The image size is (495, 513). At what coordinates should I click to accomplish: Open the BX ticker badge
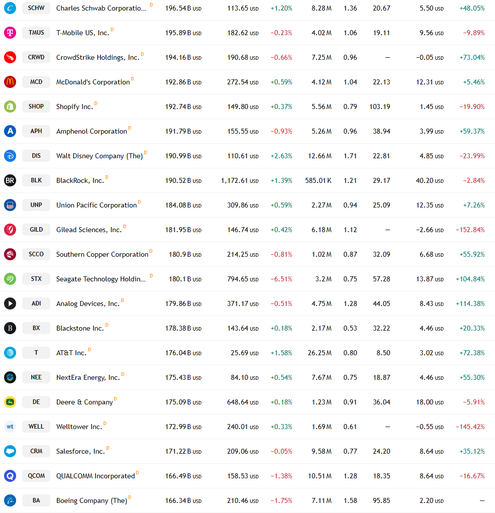tap(36, 328)
